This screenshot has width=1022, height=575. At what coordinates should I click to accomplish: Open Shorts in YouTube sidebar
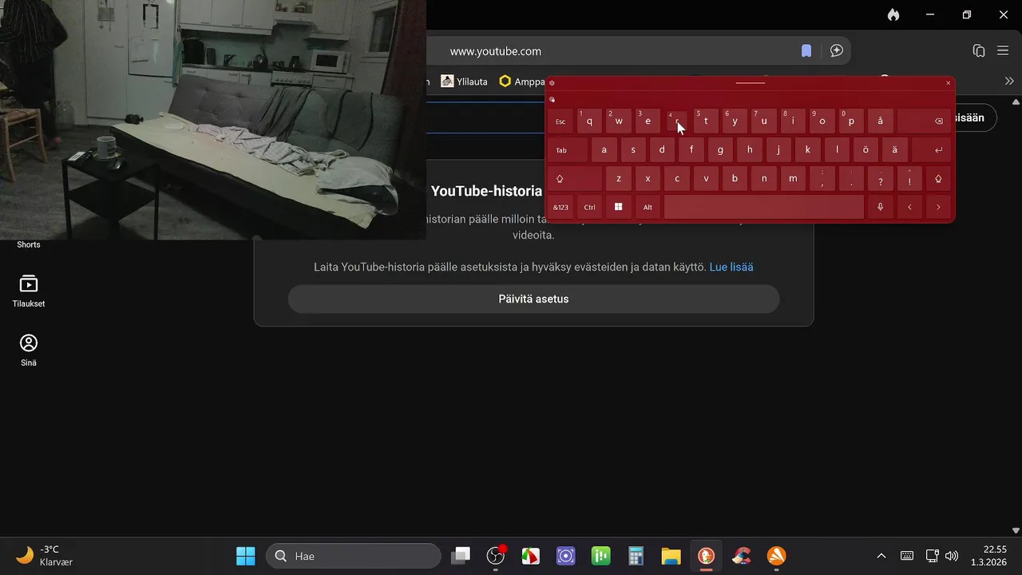pos(29,244)
